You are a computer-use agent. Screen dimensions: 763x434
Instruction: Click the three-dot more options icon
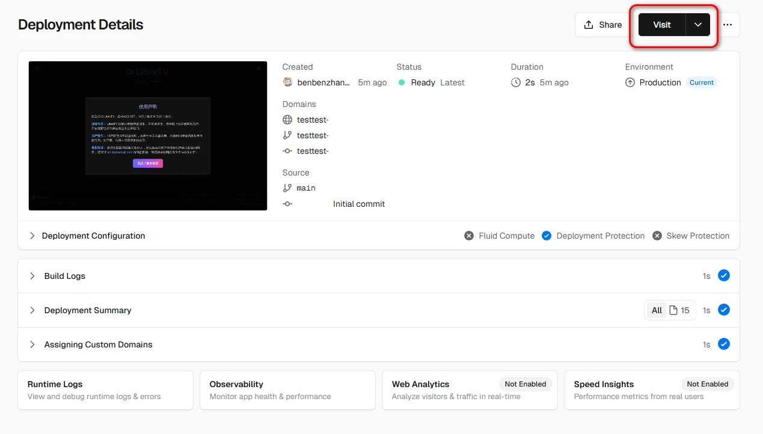(728, 25)
